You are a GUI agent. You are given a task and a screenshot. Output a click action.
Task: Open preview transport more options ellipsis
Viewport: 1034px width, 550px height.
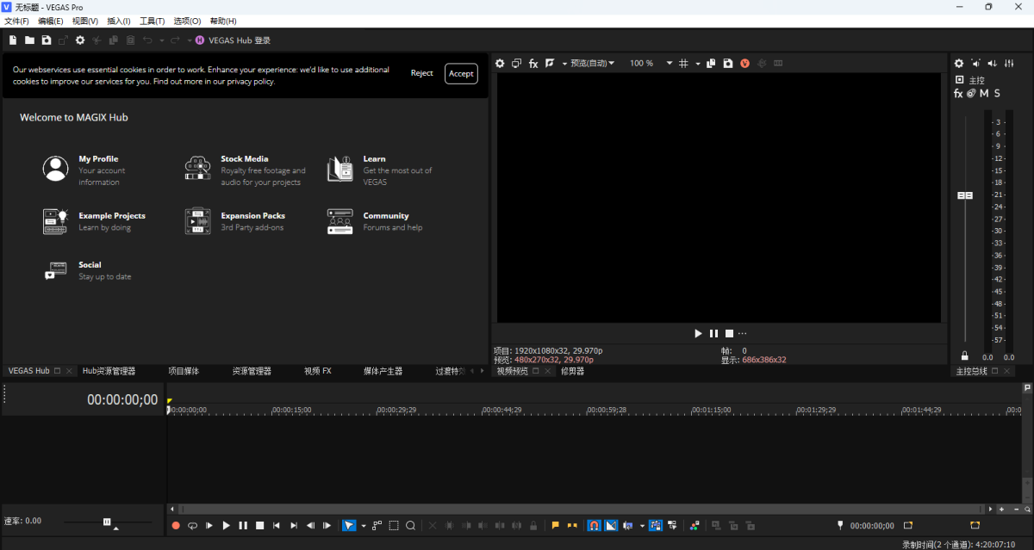(x=742, y=333)
